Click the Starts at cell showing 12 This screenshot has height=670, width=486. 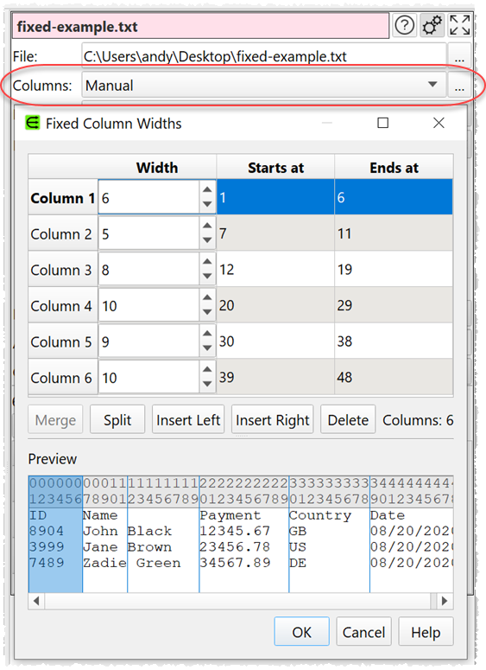coord(275,269)
